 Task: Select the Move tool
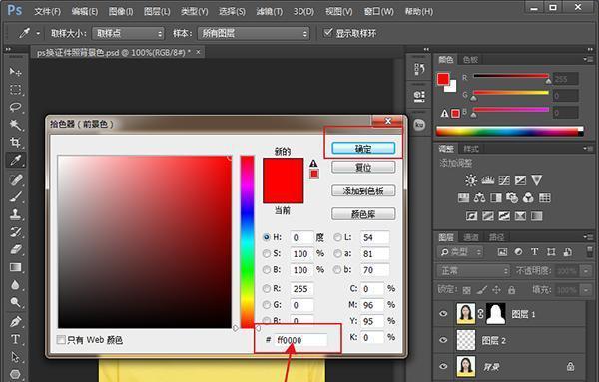coord(15,72)
